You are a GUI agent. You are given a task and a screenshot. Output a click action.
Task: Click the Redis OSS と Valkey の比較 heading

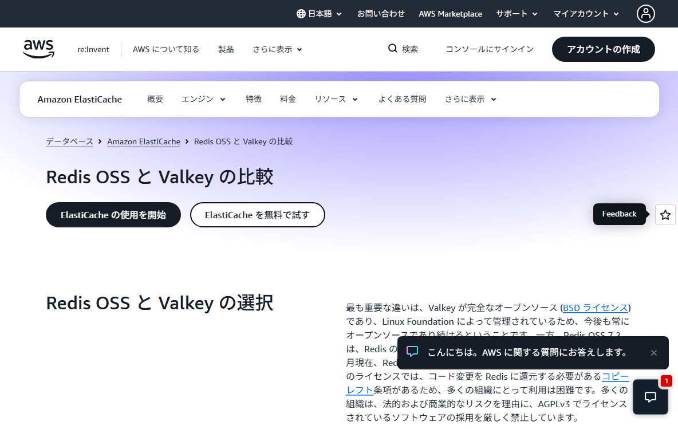(160, 177)
